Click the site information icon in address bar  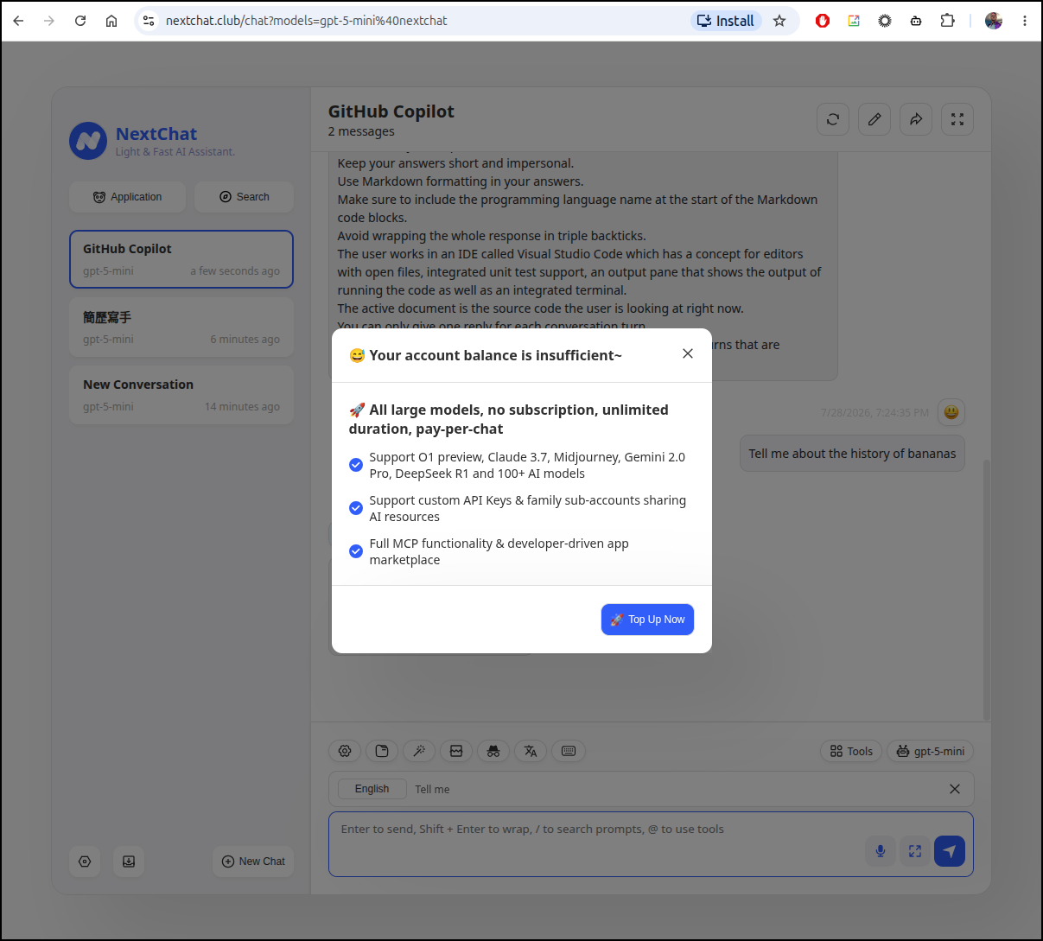click(149, 21)
